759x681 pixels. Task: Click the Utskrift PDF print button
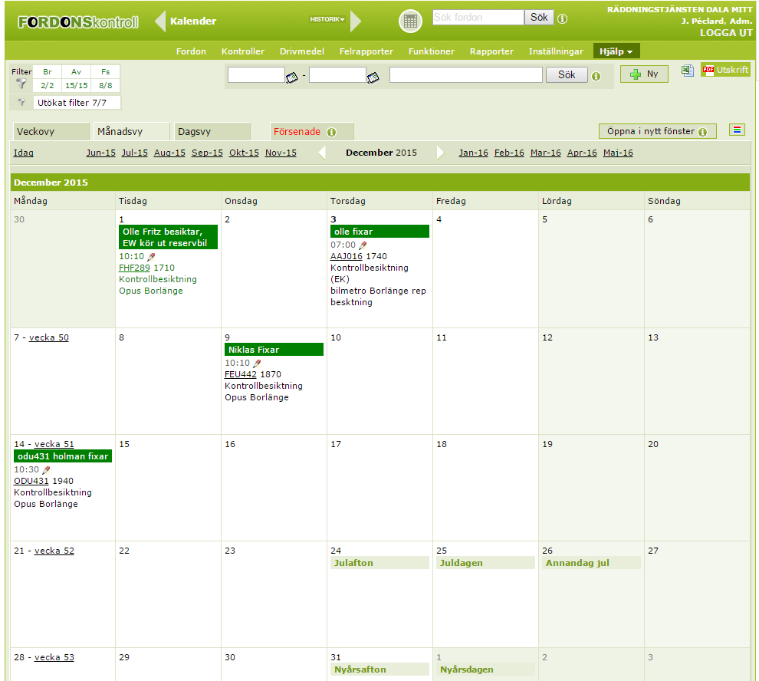point(725,70)
